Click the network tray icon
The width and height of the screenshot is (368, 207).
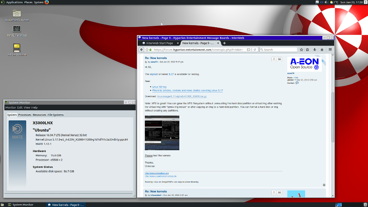[317, 2]
